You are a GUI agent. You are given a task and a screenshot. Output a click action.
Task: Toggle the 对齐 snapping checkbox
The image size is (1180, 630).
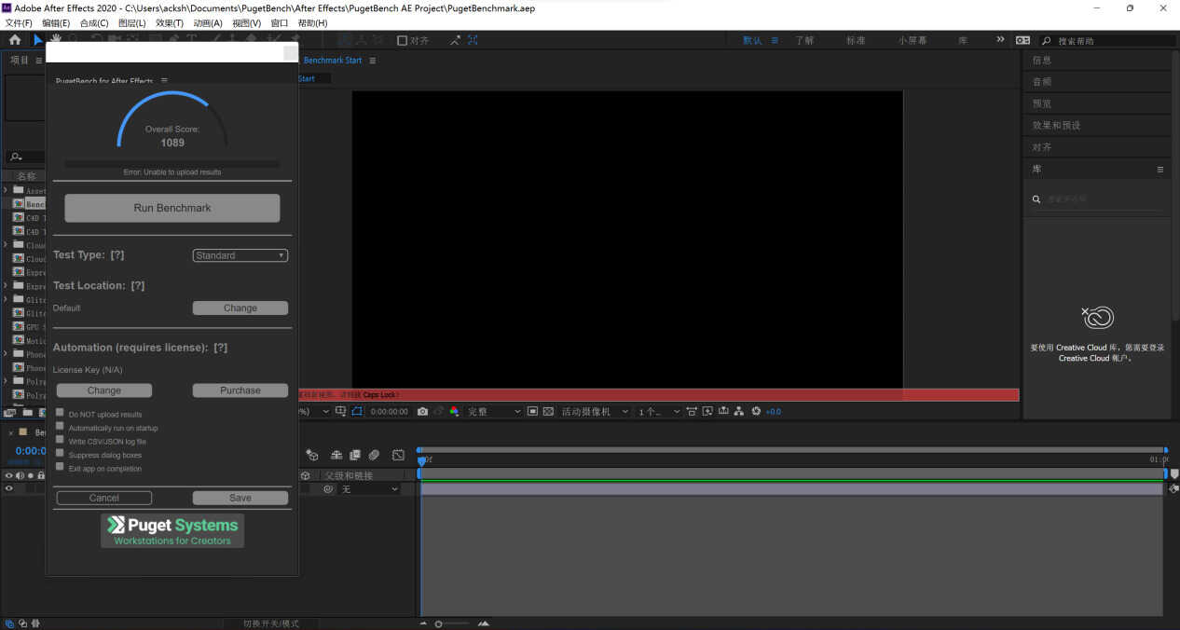[403, 40]
